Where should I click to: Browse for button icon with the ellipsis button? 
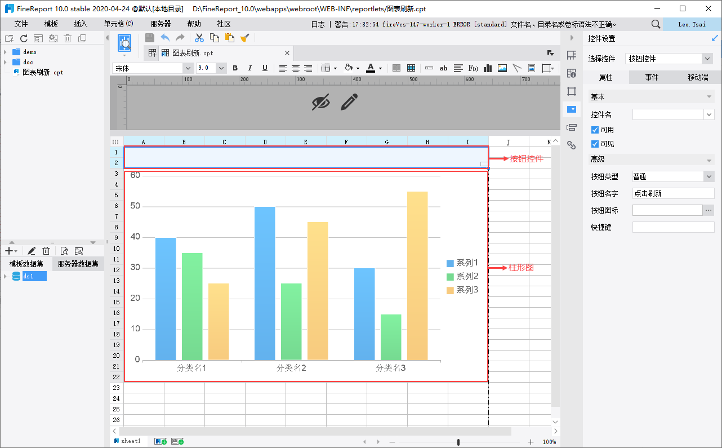[x=708, y=210]
